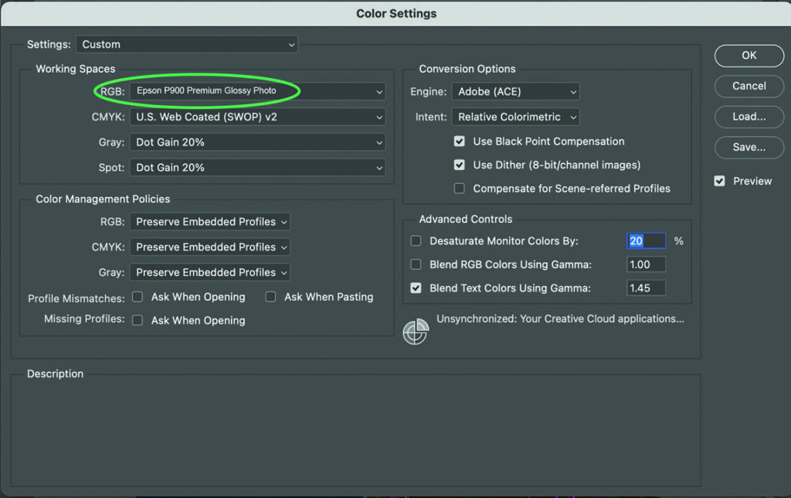Screen dimensions: 791x498
Task: Open the Settings preset dropdown
Action: [x=187, y=45]
